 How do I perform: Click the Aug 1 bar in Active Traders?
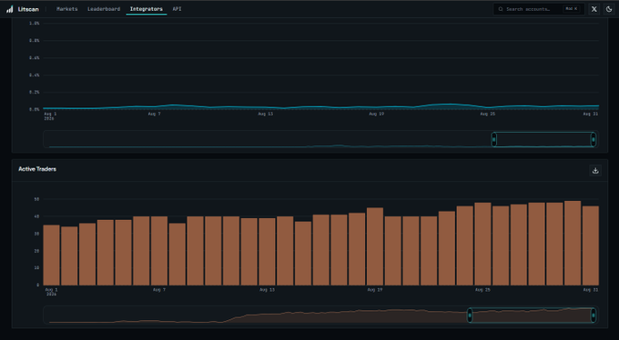(51, 255)
